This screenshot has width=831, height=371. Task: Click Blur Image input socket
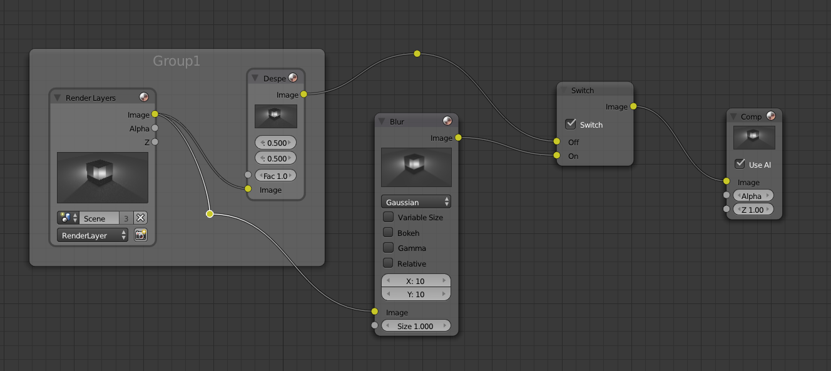coord(374,312)
